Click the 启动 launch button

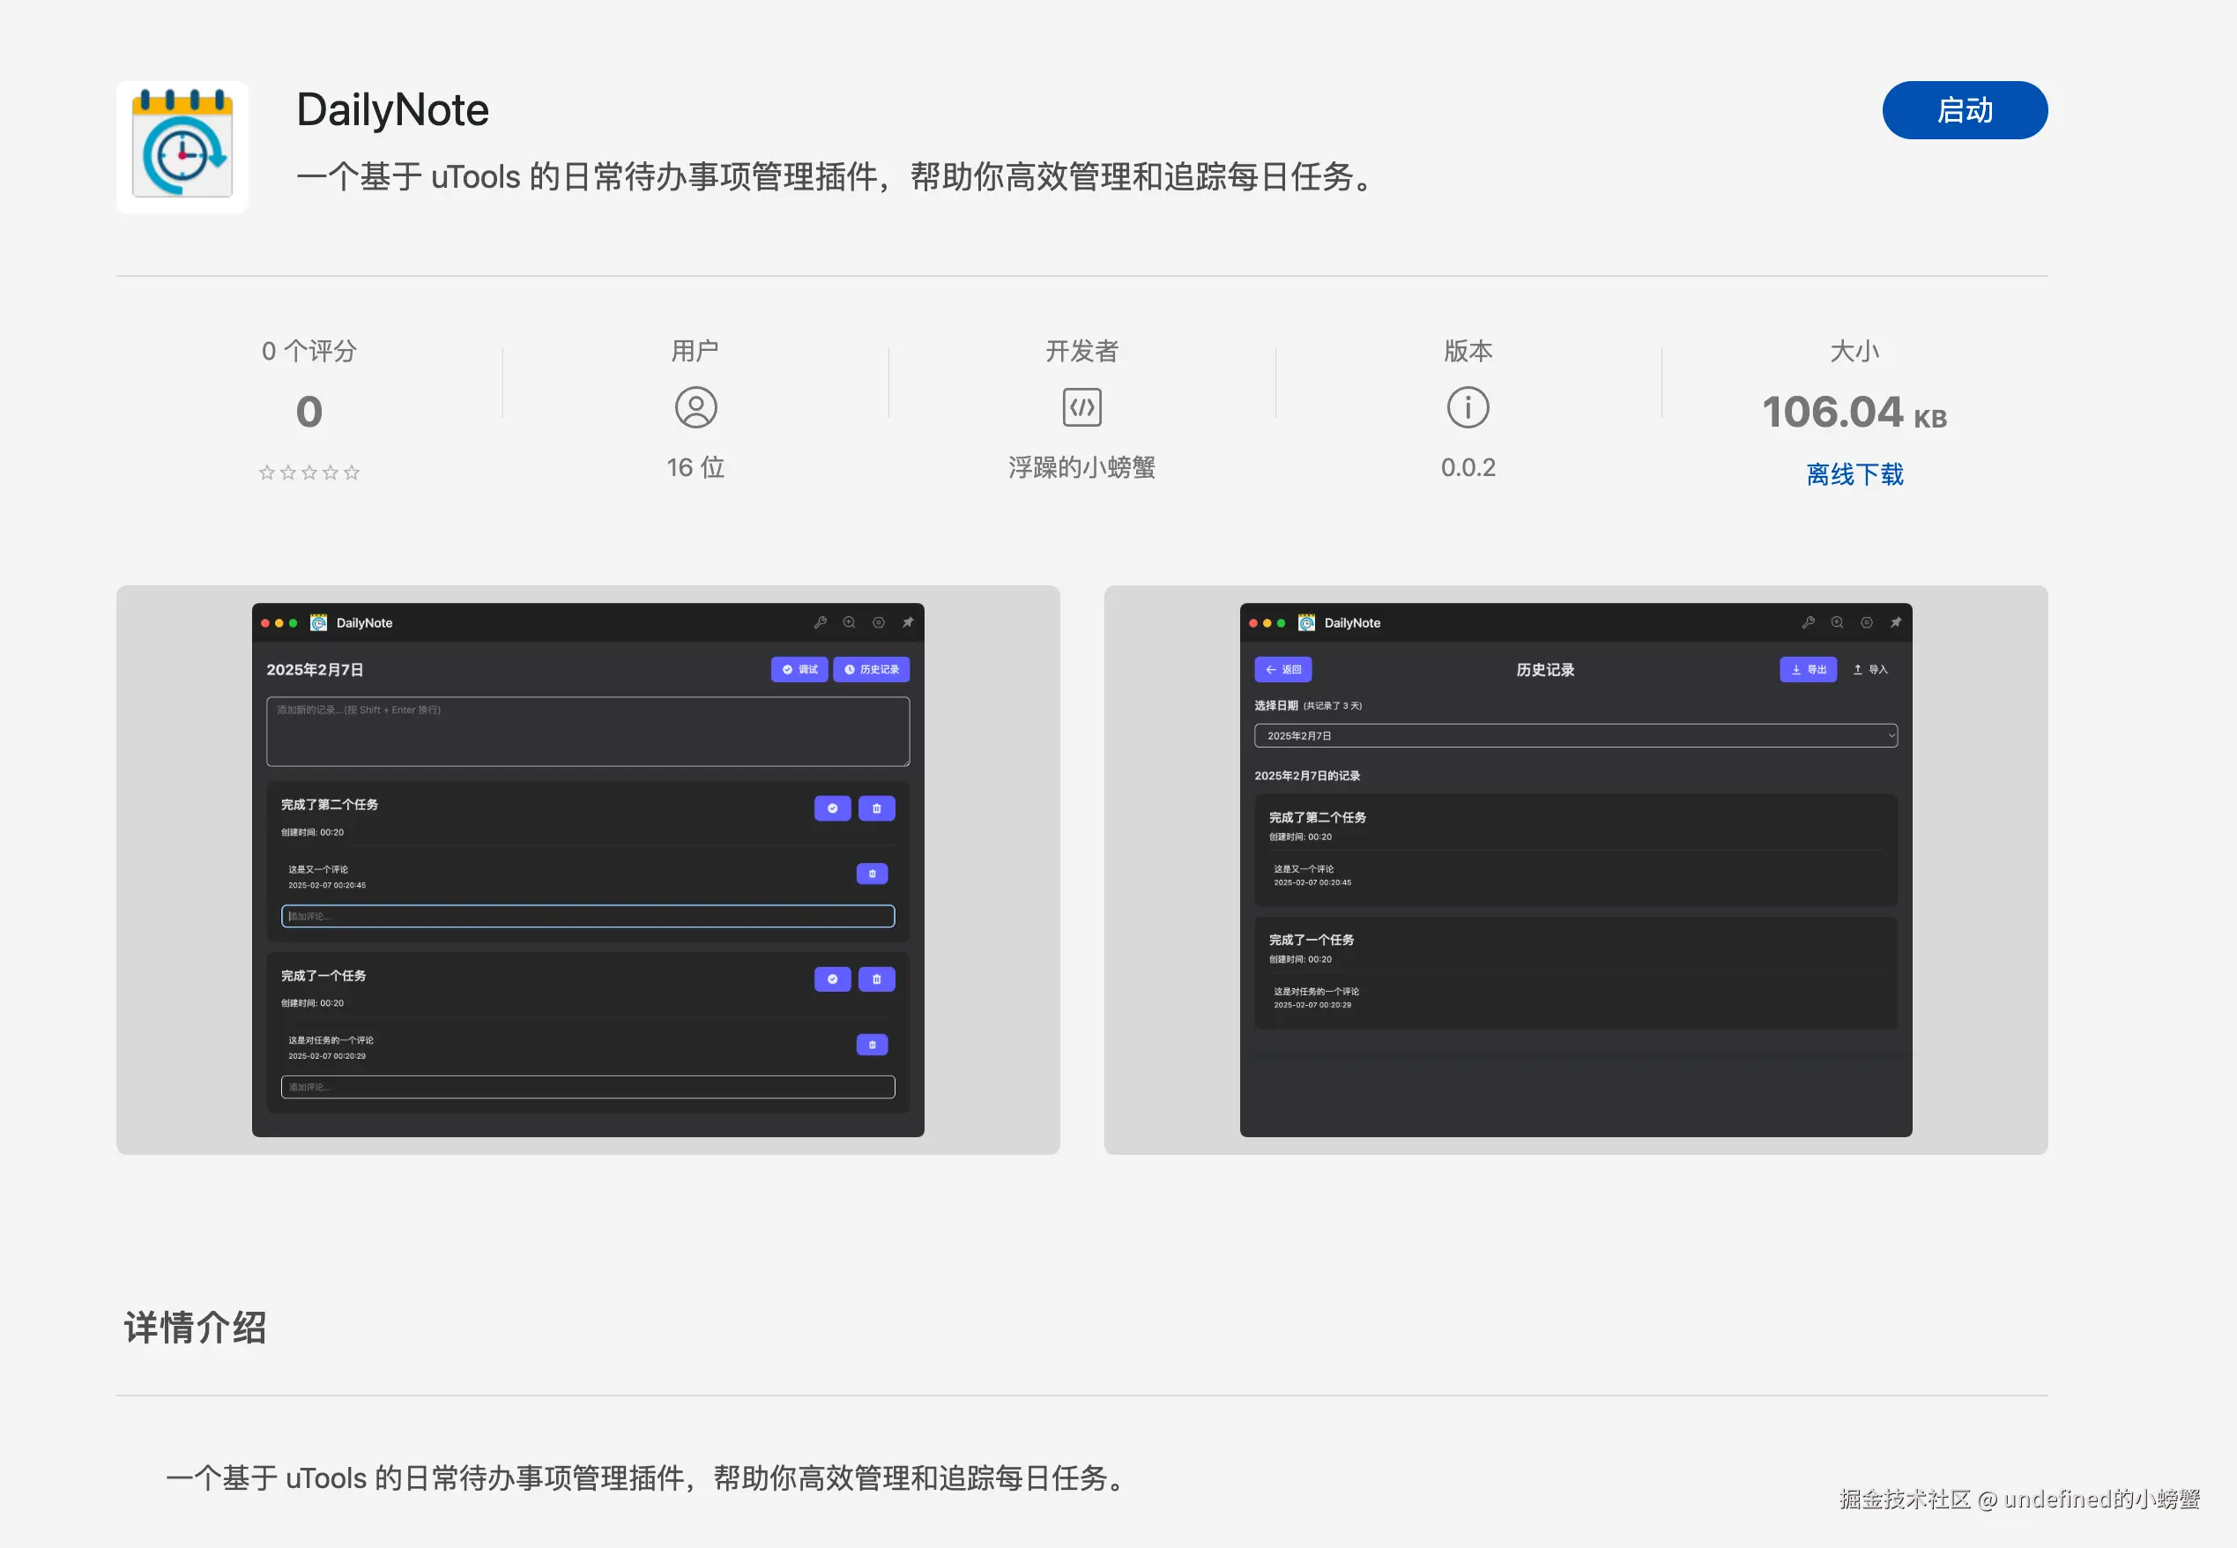pyautogui.click(x=1964, y=110)
